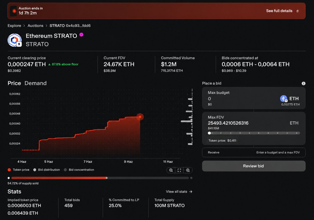Click the % Committed to LP 25.0% value
314x220 pixels.
(x=115, y=205)
